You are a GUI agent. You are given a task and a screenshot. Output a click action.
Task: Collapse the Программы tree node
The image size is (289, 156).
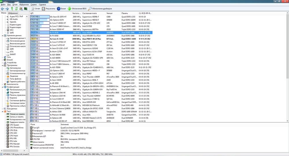2,65
